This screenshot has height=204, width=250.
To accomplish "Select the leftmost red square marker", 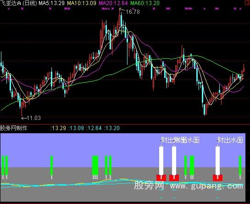I will (161, 178).
